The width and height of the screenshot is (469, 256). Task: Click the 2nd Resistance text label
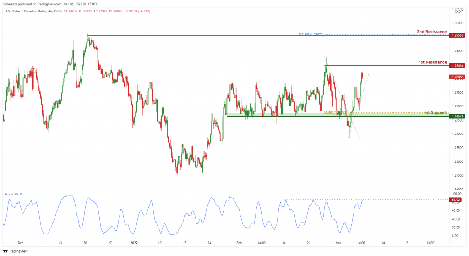click(431, 32)
